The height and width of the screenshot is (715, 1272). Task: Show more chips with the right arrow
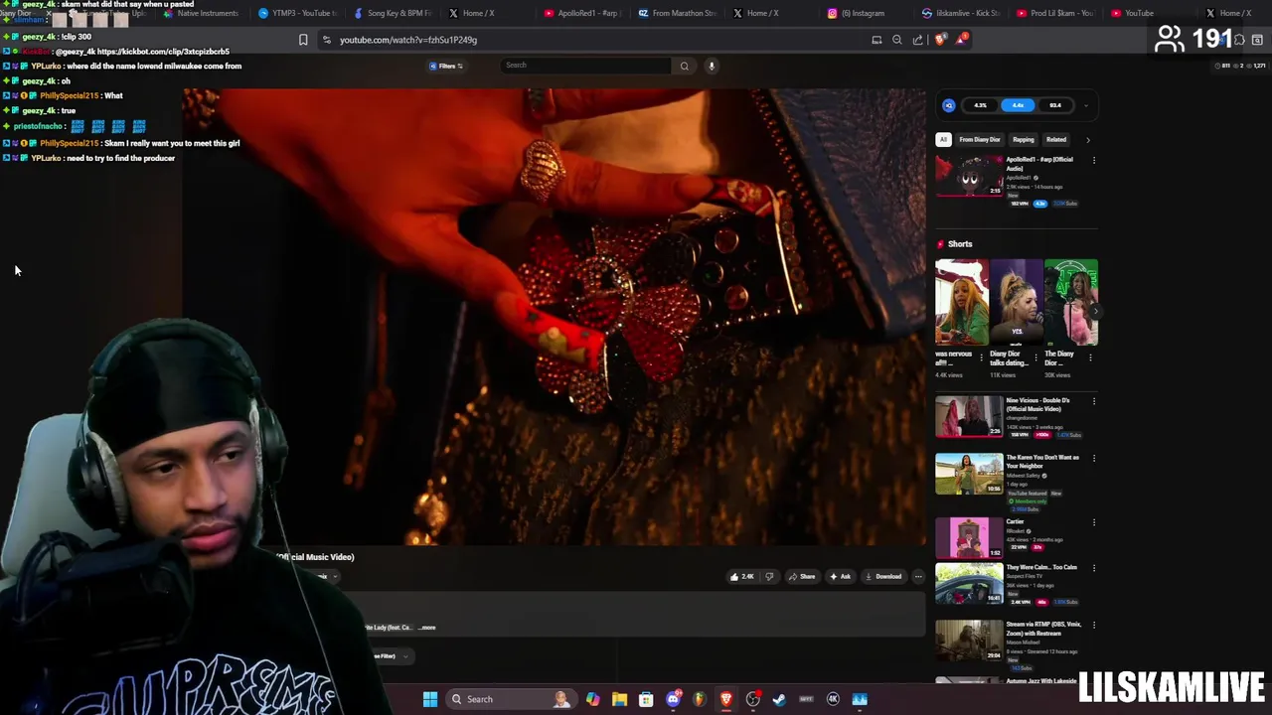pyautogui.click(x=1087, y=140)
